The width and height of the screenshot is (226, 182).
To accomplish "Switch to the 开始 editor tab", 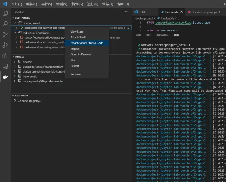I will tap(145, 12).
